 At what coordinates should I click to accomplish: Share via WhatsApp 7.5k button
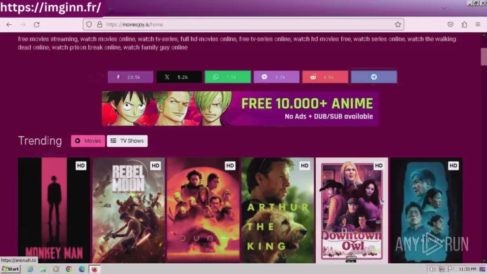point(228,77)
